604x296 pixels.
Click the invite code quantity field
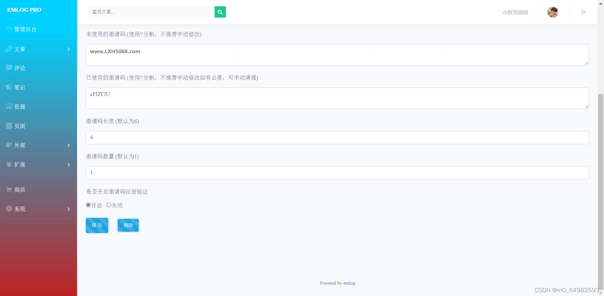coord(337,173)
